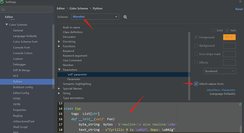This screenshot has width=244, height=133.
Task: Select Keyword argument in the list
Action: pos(75,56)
